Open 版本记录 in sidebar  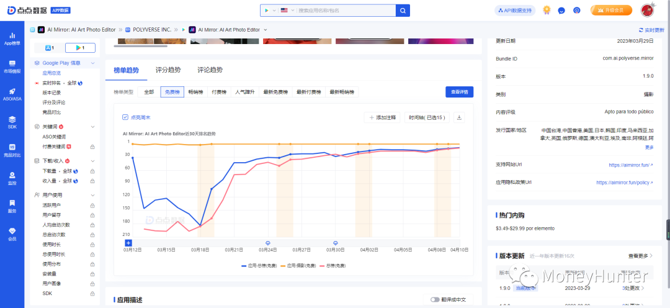coord(51,93)
